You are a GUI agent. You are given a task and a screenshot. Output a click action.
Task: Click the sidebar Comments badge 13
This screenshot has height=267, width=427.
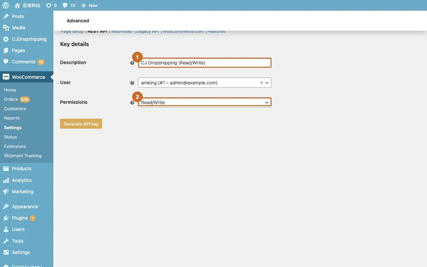tap(41, 62)
